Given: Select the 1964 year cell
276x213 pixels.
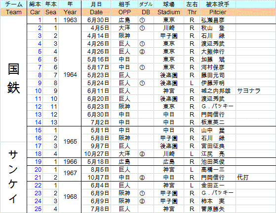Looking at the screenshot, I should [70, 75].
